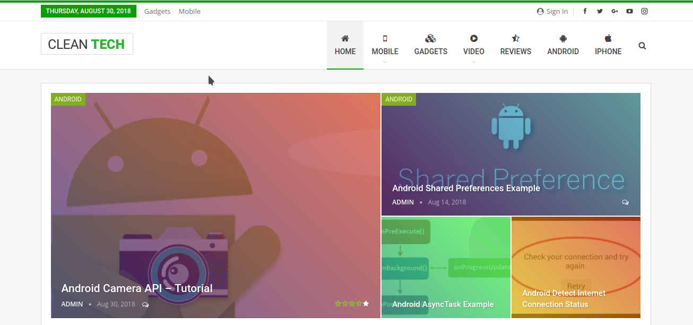This screenshot has width=693, height=325.
Task: Expand the Mobile menu chevron
Action: pos(385,62)
